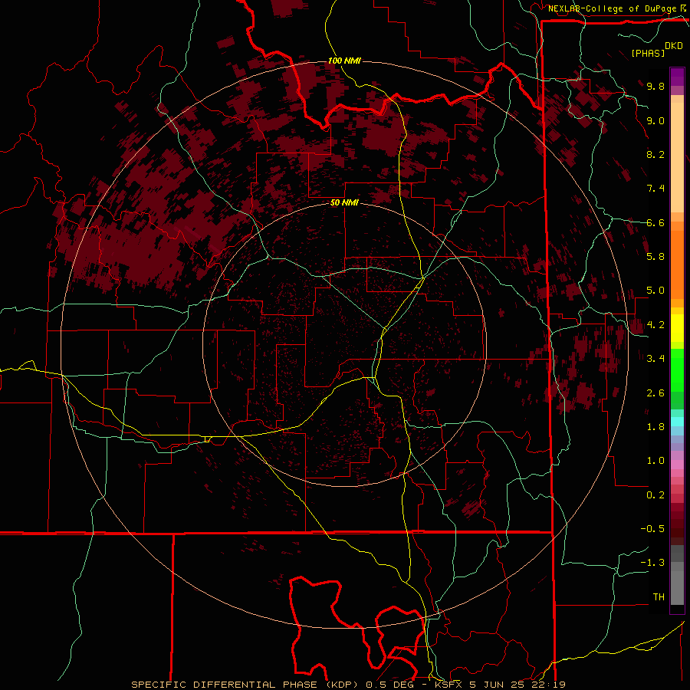Click the 100 NMI range ring label
Viewport: 690px width, 690px height.
click(344, 61)
